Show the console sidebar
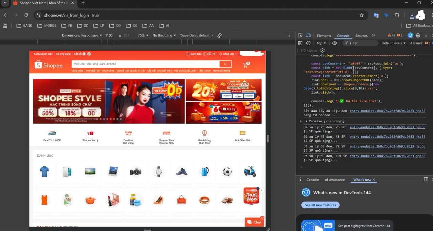This screenshot has height=231, width=433. click(300, 43)
